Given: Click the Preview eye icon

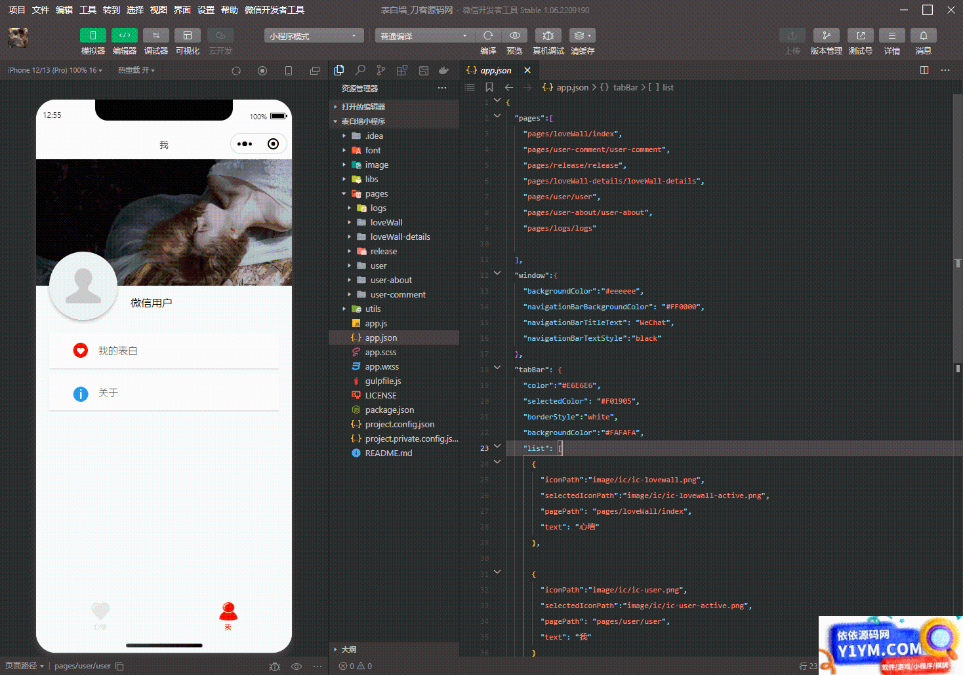Looking at the screenshot, I should click(x=515, y=35).
